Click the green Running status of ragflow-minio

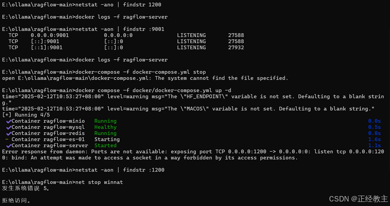105,121
